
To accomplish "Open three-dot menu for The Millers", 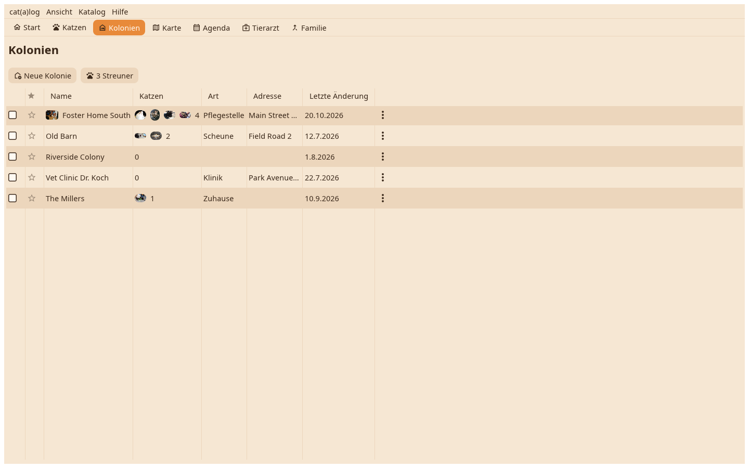I will [x=383, y=198].
